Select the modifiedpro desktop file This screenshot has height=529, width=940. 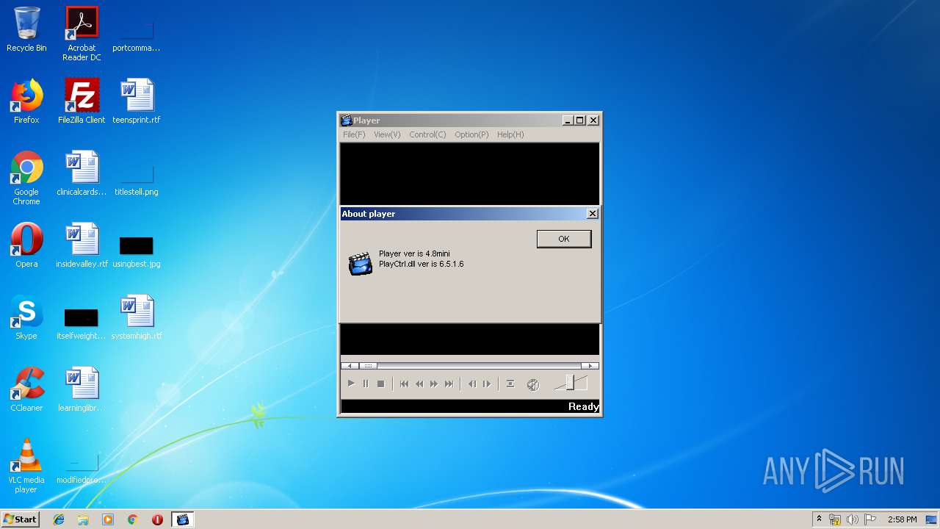82,467
